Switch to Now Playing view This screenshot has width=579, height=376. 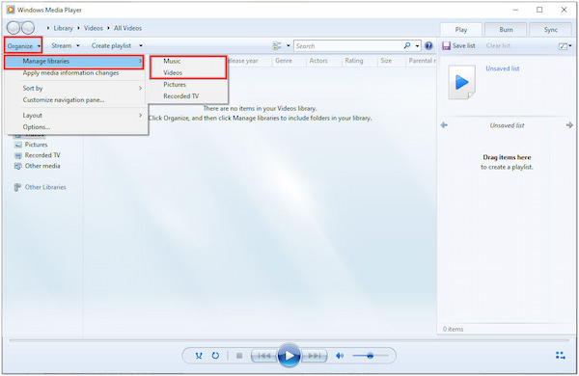(x=561, y=356)
